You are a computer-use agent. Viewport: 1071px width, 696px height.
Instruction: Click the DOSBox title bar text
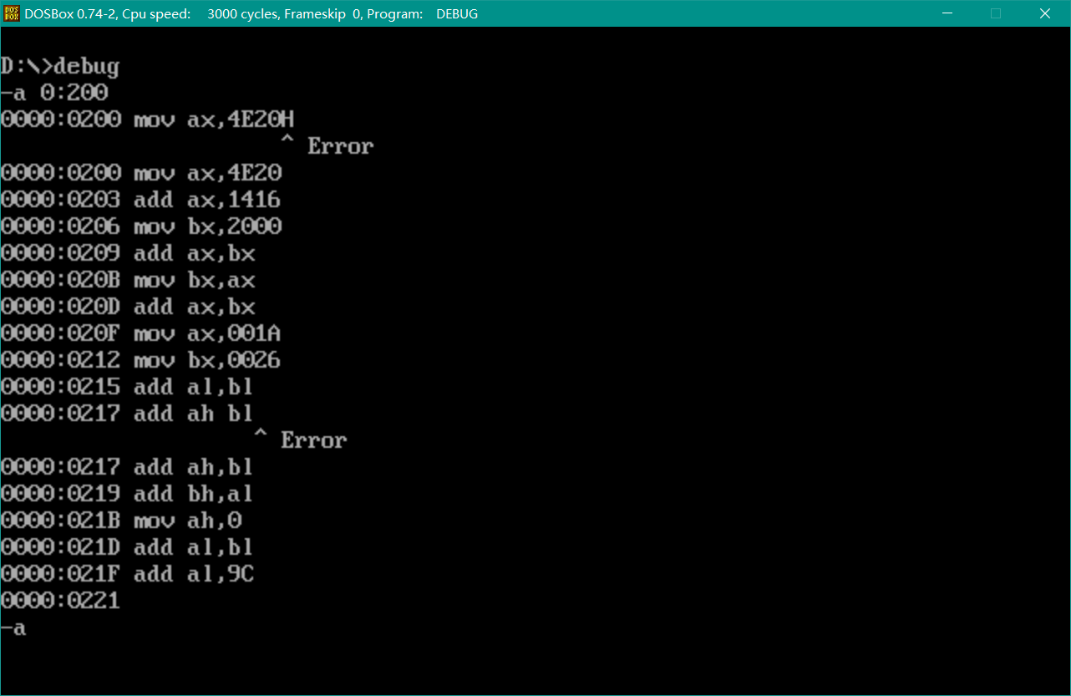click(251, 13)
